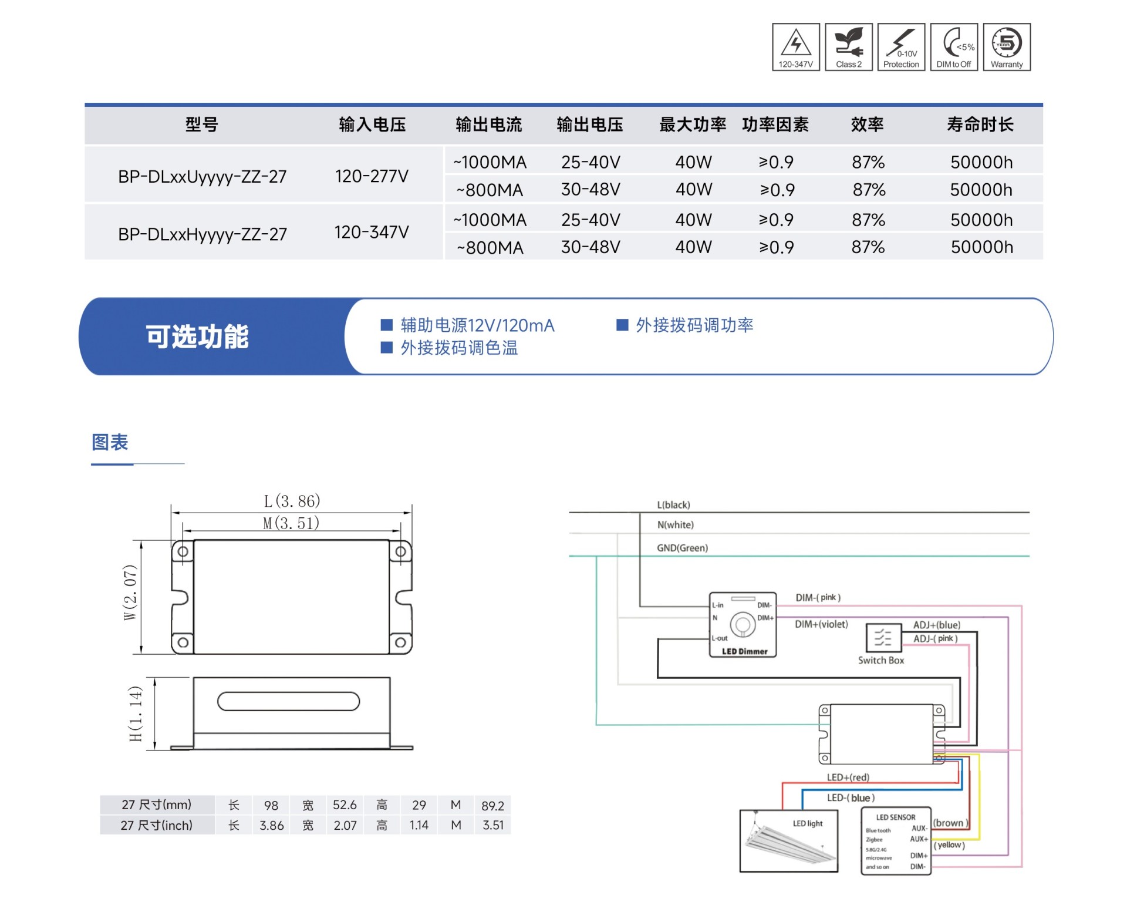Click the 输入电压 column header
Screen dimensions: 1127x902
[x=373, y=124]
